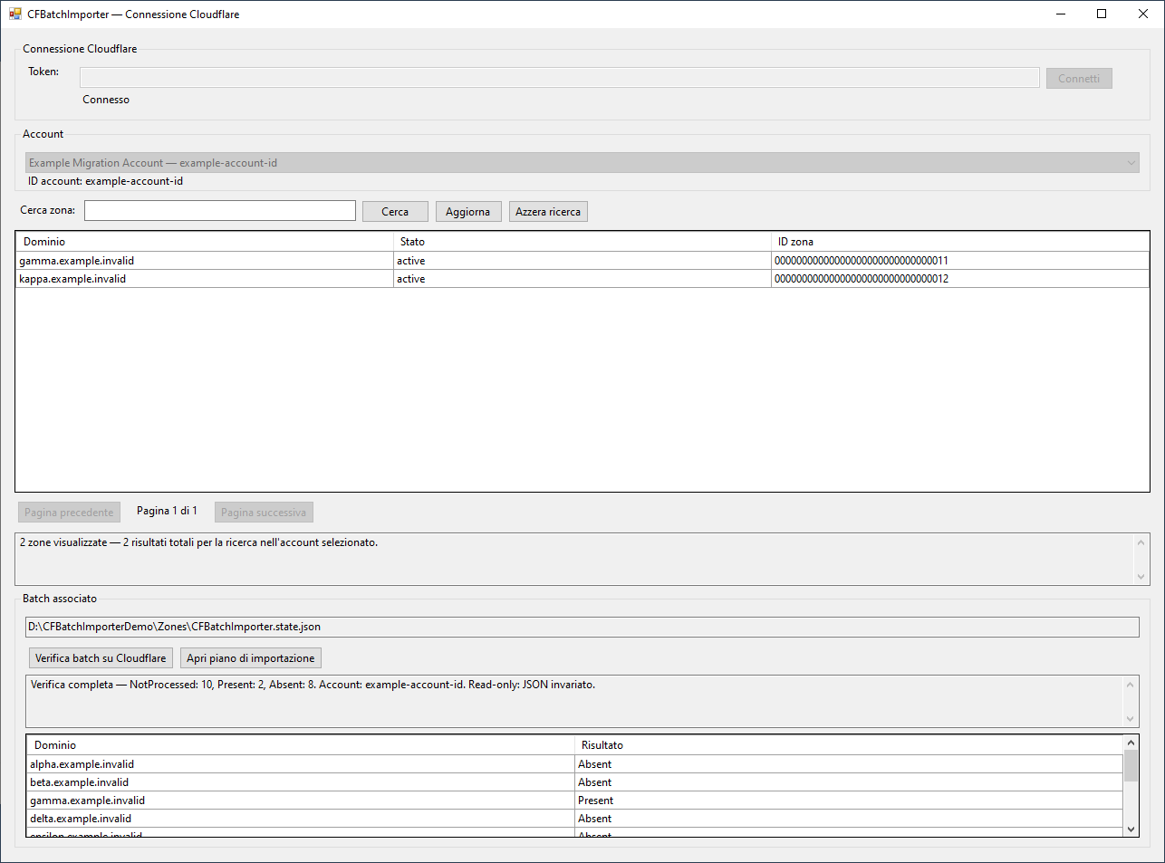Click Pagina successiva button
The image size is (1165, 863).
click(264, 513)
